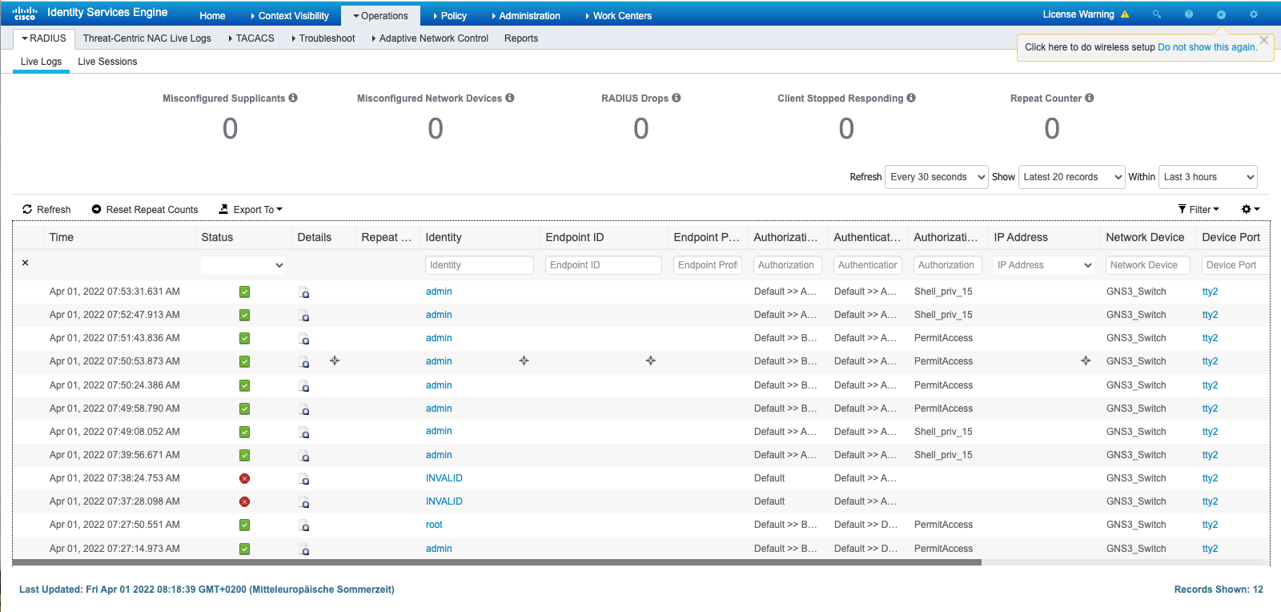The image size is (1281, 612).
Task: Open the Operations menu
Action: tap(380, 16)
